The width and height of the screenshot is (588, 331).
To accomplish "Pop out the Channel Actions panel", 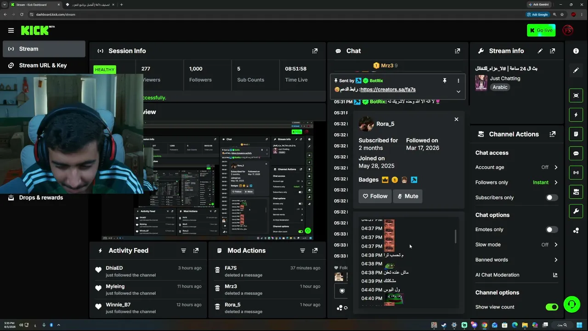I will click(x=553, y=134).
